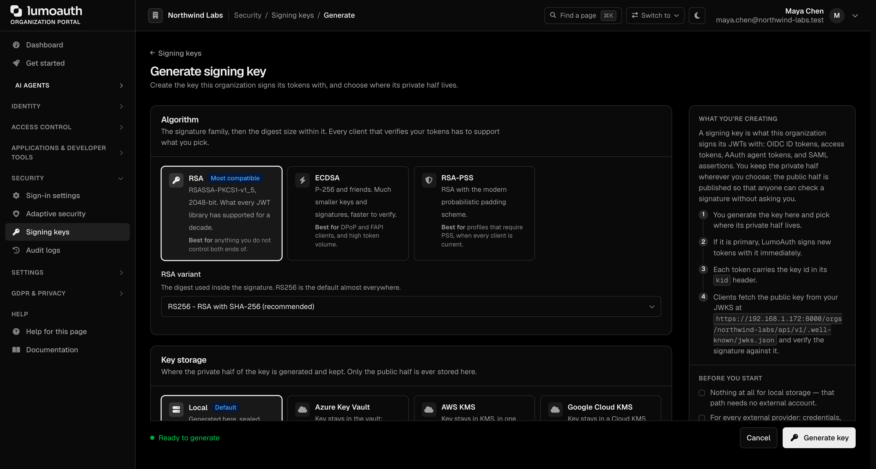Open Documentation in sidebar

(67, 350)
